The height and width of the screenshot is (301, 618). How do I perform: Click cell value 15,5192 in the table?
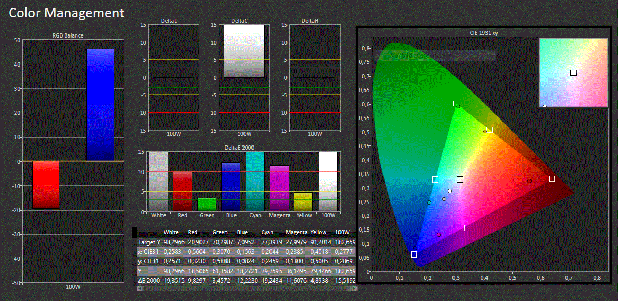pos(345,280)
